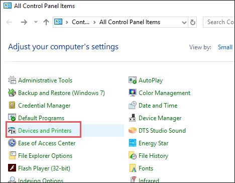Open the Fonts link
The width and height of the screenshot is (235, 183).
146,168
